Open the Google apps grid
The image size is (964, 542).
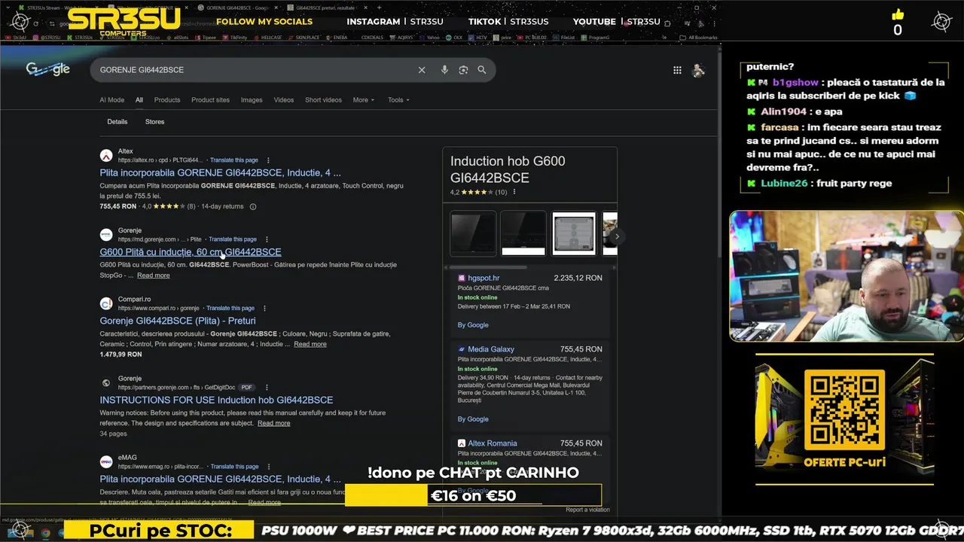pos(677,70)
